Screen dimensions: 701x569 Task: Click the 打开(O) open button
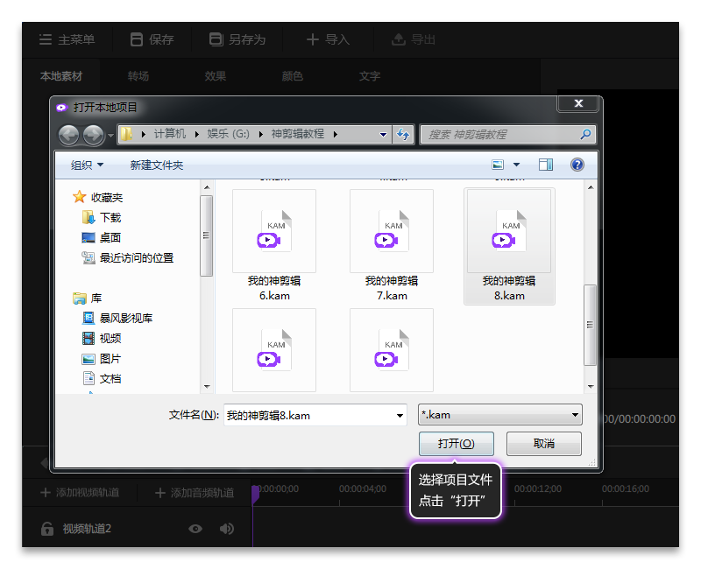pyautogui.click(x=456, y=444)
